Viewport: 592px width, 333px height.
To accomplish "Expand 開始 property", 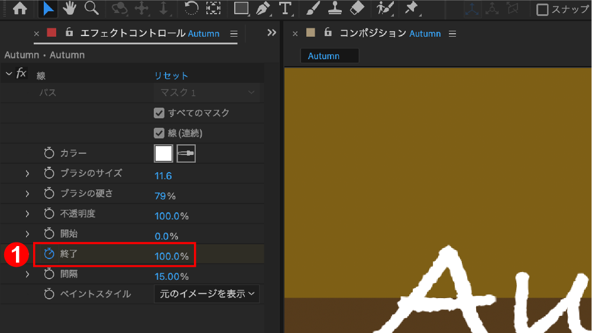I will pyautogui.click(x=27, y=234).
